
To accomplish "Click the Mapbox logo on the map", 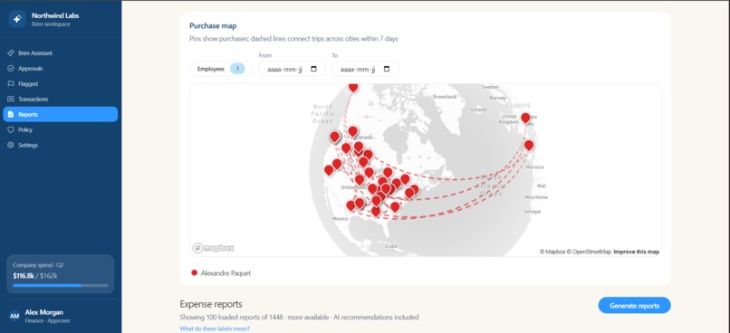I will click(213, 248).
